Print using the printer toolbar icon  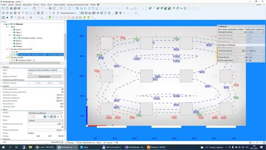coord(19,8)
